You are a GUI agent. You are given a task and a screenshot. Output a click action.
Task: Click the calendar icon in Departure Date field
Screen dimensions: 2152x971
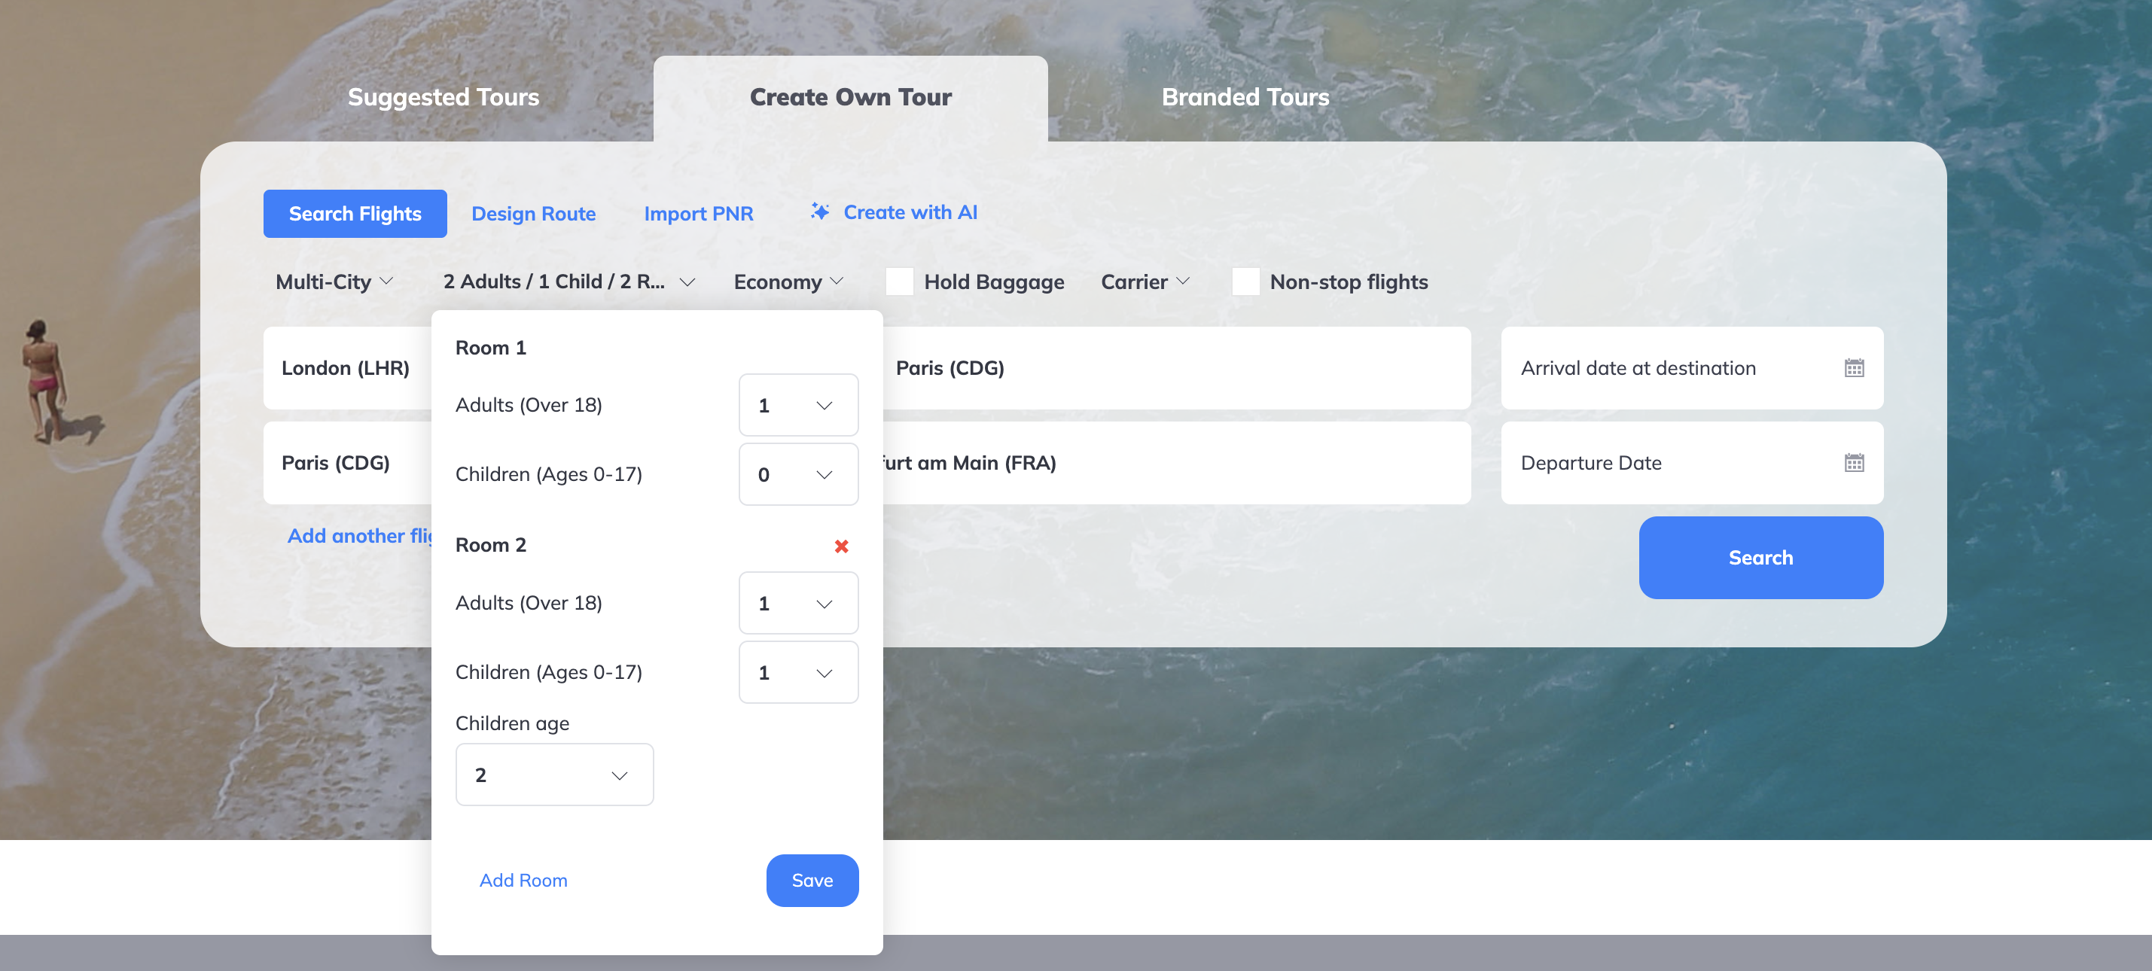1854,464
